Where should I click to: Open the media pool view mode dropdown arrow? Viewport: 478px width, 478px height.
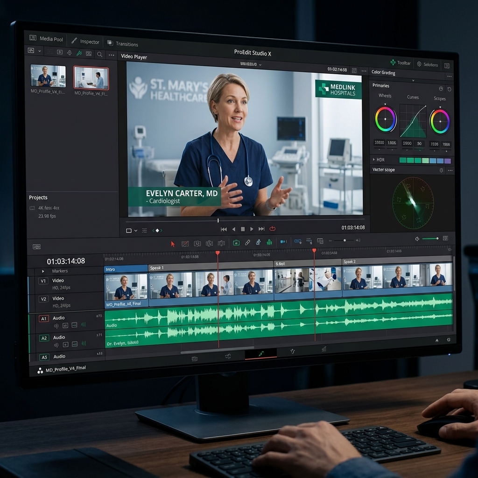click(x=39, y=51)
